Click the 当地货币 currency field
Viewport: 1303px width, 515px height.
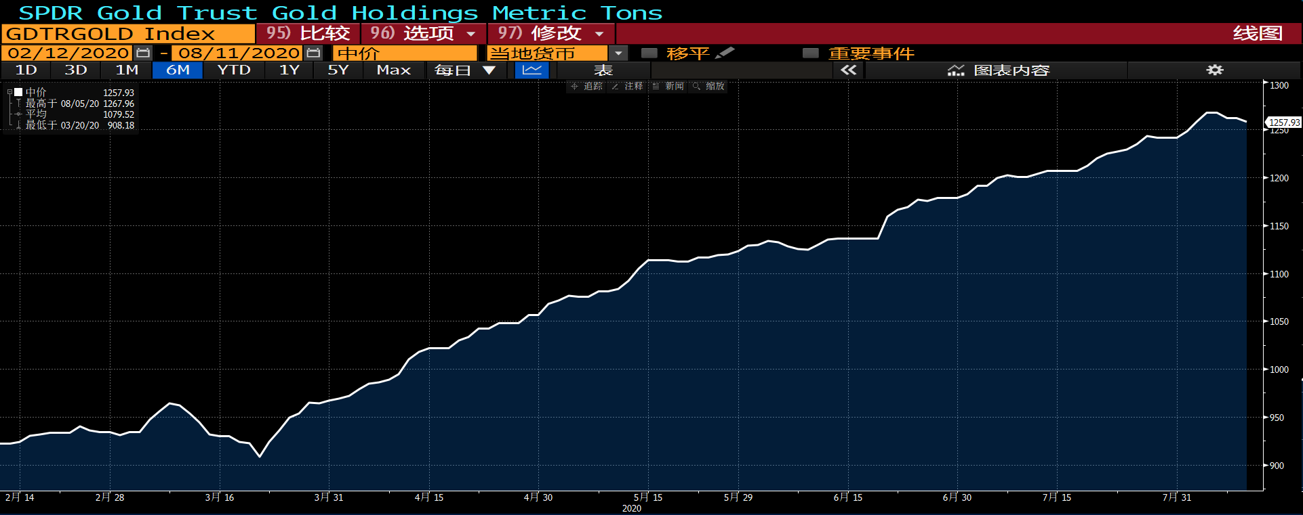tap(547, 53)
